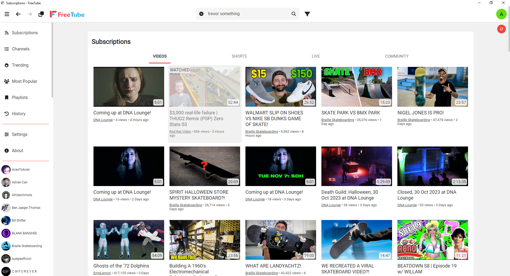
Task: Go forward using the forward arrow
Action: (30, 14)
